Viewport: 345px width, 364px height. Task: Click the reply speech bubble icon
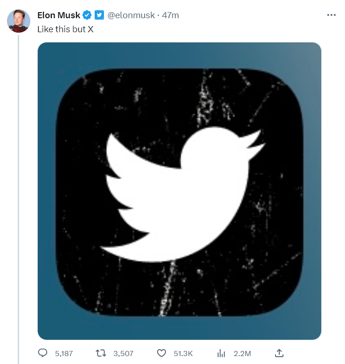click(43, 353)
